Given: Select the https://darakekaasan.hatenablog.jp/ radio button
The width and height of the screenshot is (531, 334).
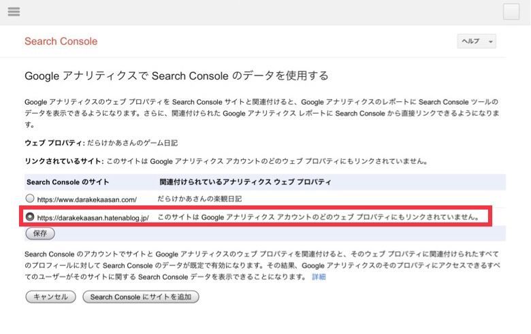Looking at the screenshot, I should (x=30, y=216).
